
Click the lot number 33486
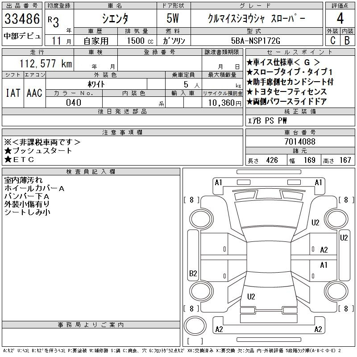[22, 19]
